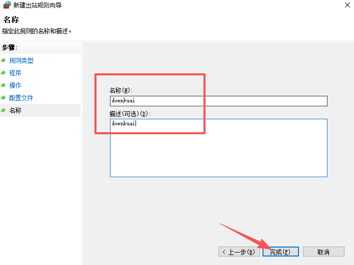Click green bullet beside 操作 step
Screen dimensions: 354x265
(4, 85)
